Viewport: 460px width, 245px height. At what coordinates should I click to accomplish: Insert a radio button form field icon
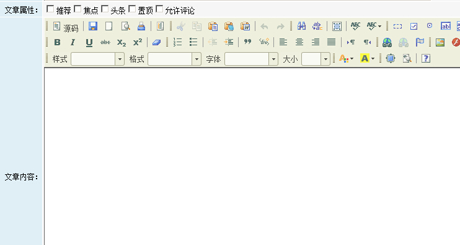click(x=430, y=26)
